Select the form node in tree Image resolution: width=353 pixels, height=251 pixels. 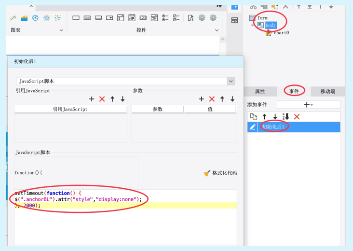(x=262, y=18)
